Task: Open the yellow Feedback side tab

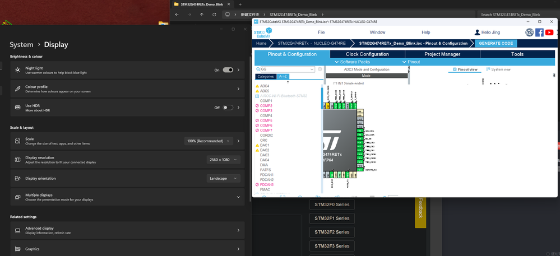Action: click(x=420, y=212)
